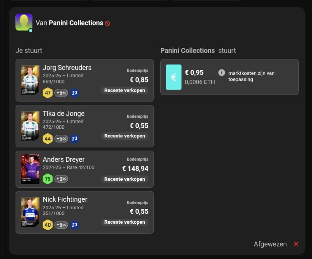Click the 'Panini Collections stuurt' heading
The image size is (312, 259).
(x=198, y=51)
